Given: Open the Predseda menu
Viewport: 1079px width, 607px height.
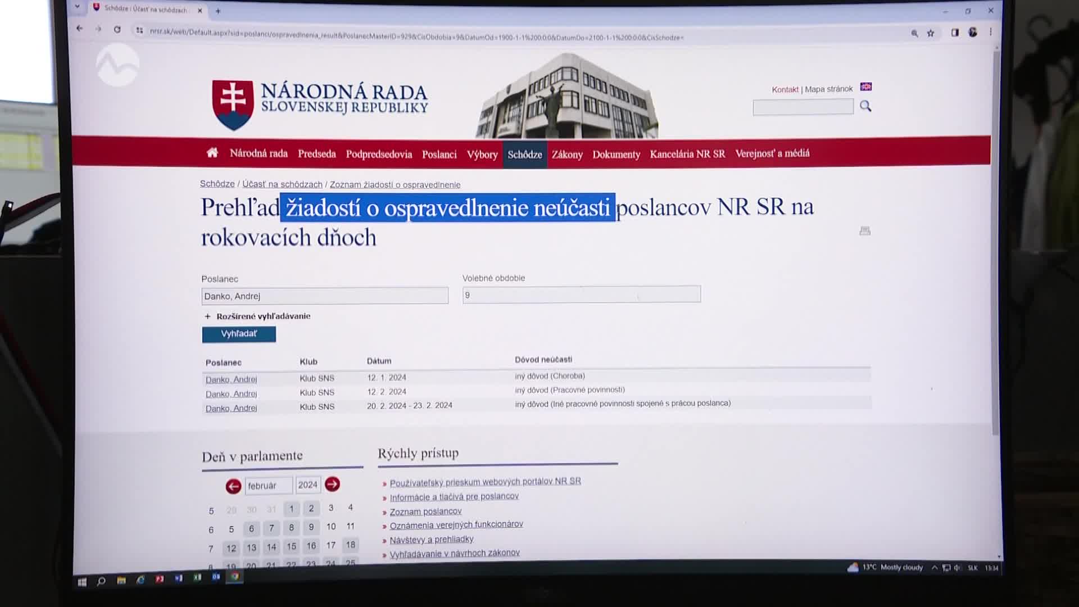Looking at the screenshot, I should click(317, 154).
